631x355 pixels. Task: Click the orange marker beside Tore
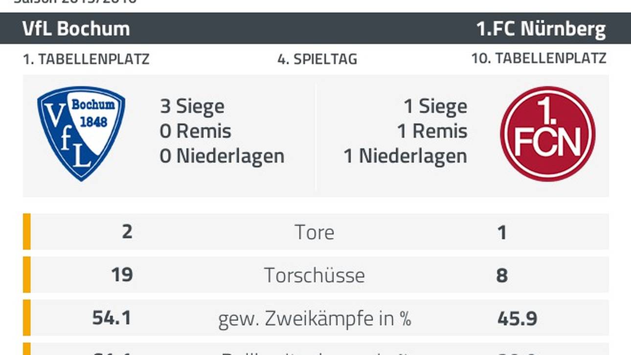pos(26,232)
